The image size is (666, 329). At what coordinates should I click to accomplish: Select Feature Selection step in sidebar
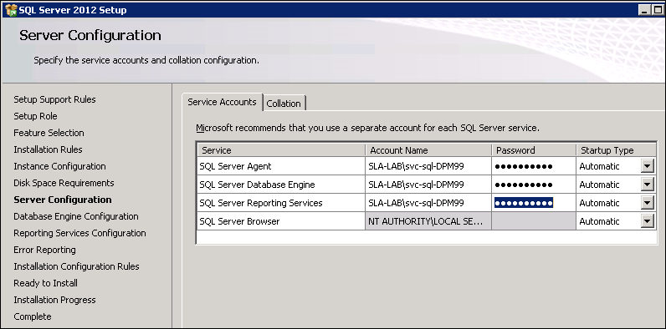tap(49, 133)
